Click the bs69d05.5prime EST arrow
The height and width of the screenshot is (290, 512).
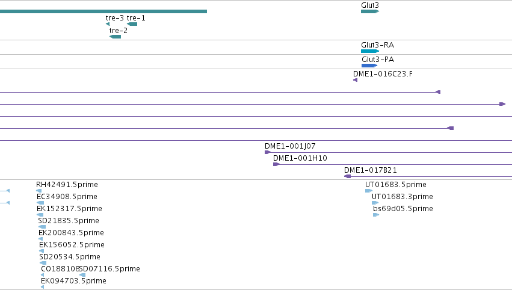click(376, 215)
